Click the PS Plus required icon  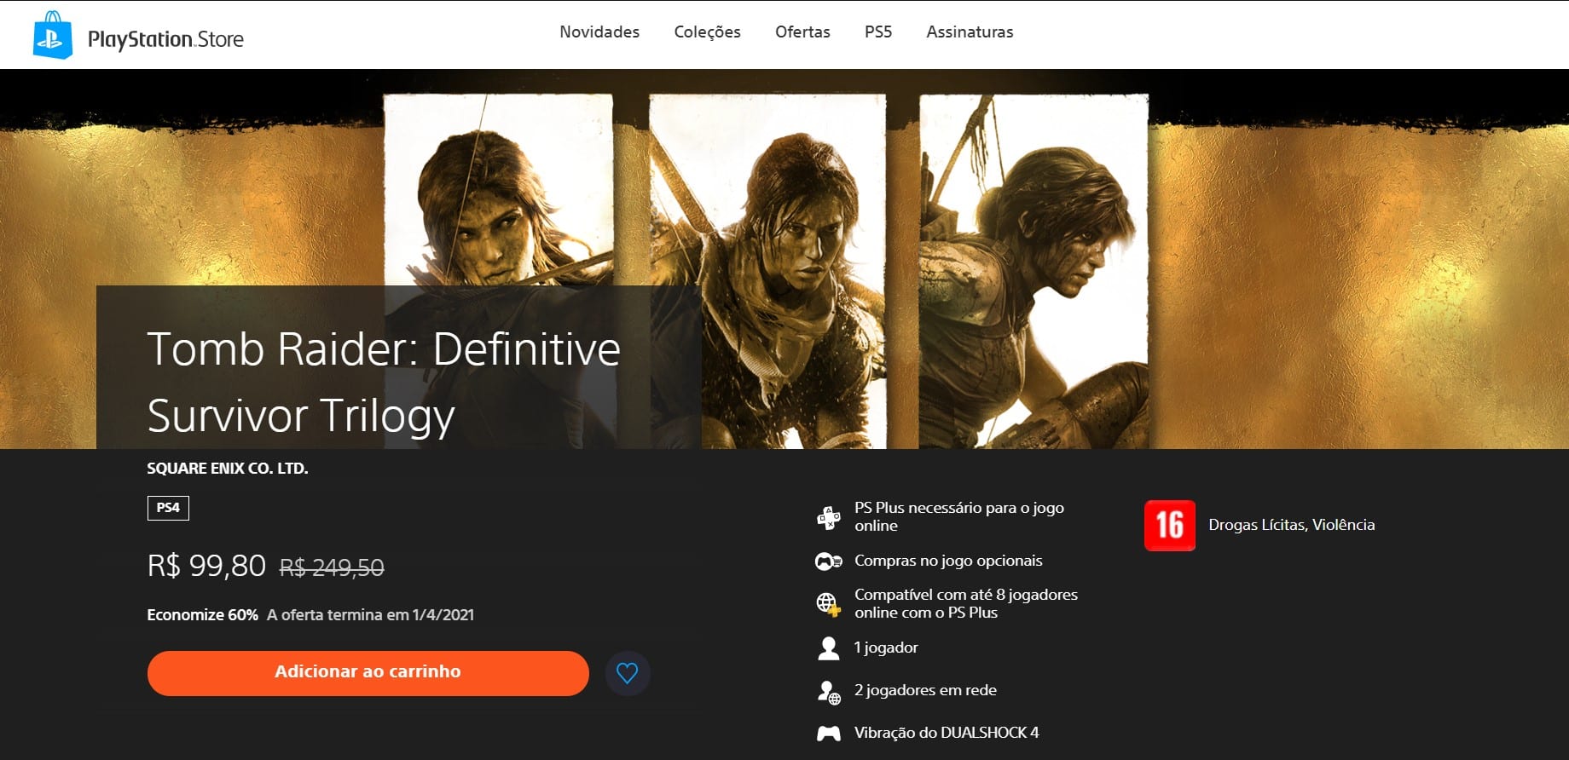(828, 517)
